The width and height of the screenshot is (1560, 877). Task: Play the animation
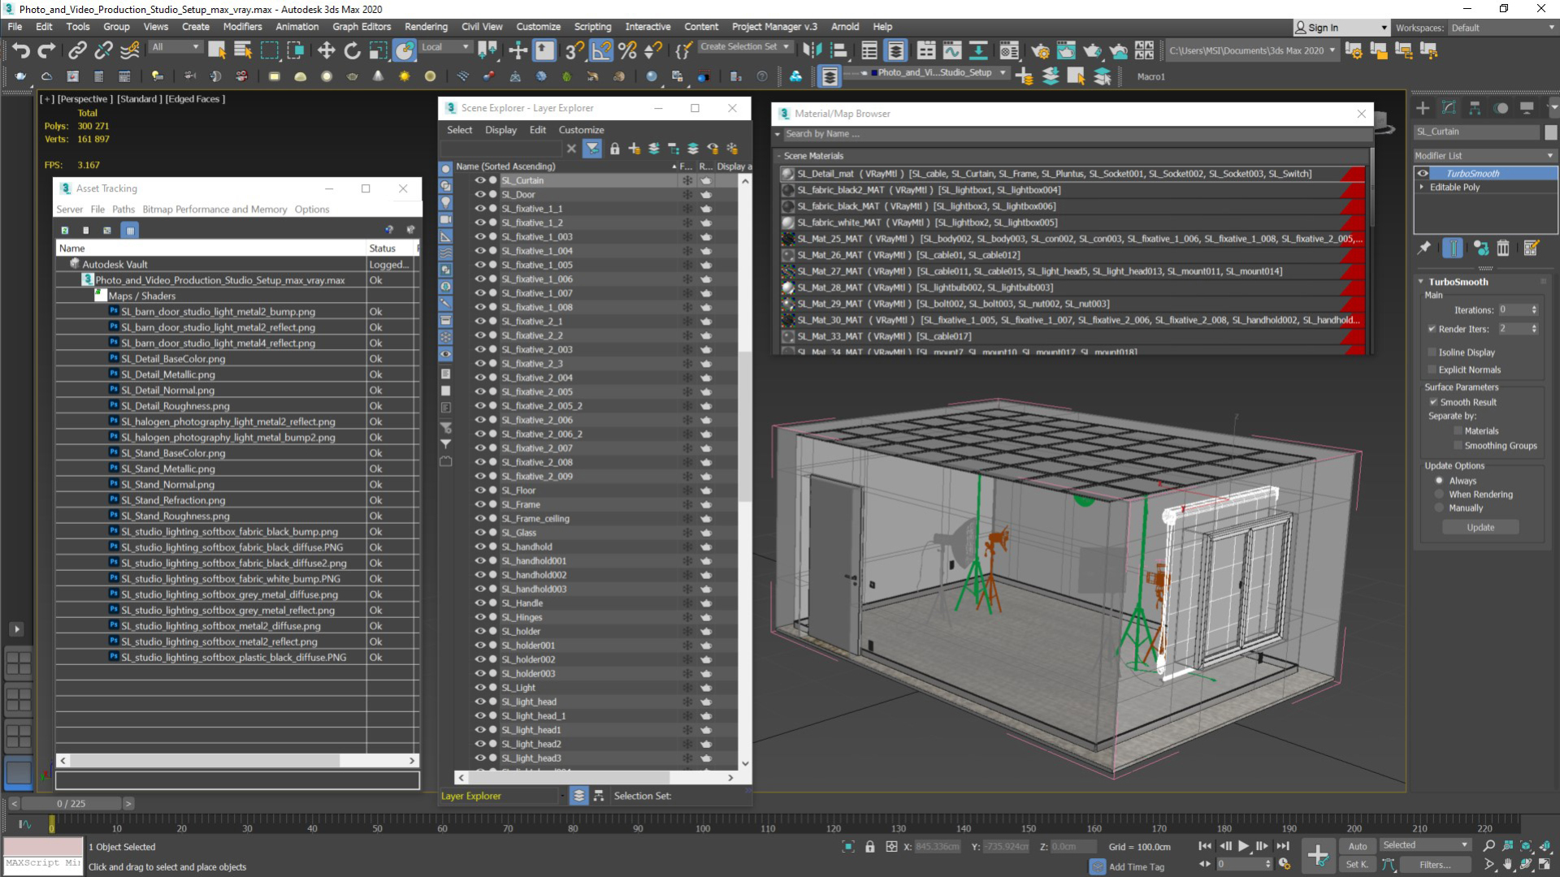point(1243,846)
